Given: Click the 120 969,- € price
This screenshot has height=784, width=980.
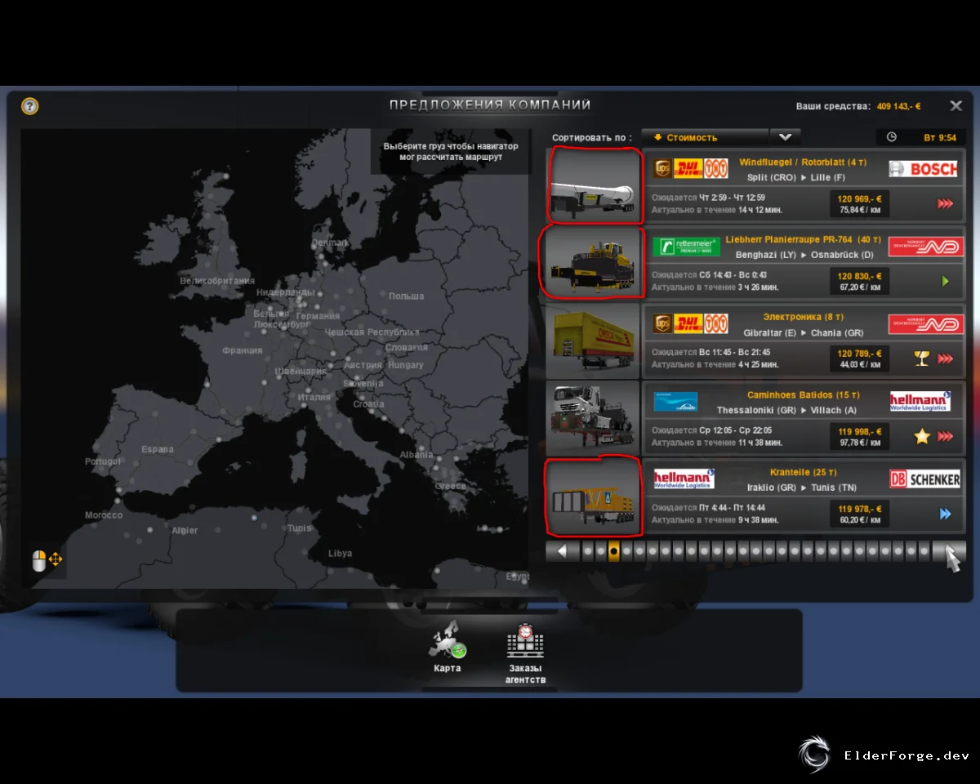Looking at the screenshot, I should pyautogui.click(x=859, y=198).
